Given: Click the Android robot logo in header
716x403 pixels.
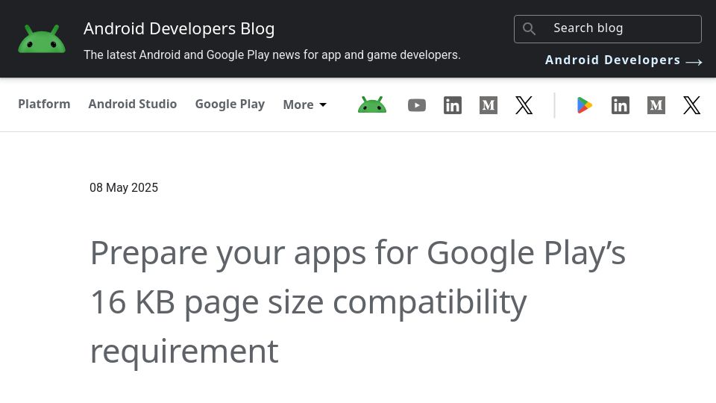Looking at the screenshot, I should pyautogui.click(x=42, y=40).
